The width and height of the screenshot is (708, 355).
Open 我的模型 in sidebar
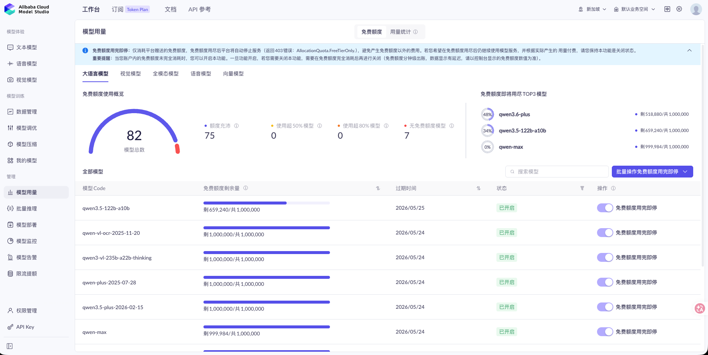pos(36,160)
